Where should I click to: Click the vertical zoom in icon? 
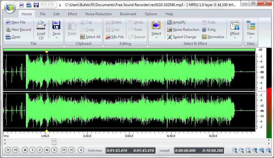click(x=262, y=150)
